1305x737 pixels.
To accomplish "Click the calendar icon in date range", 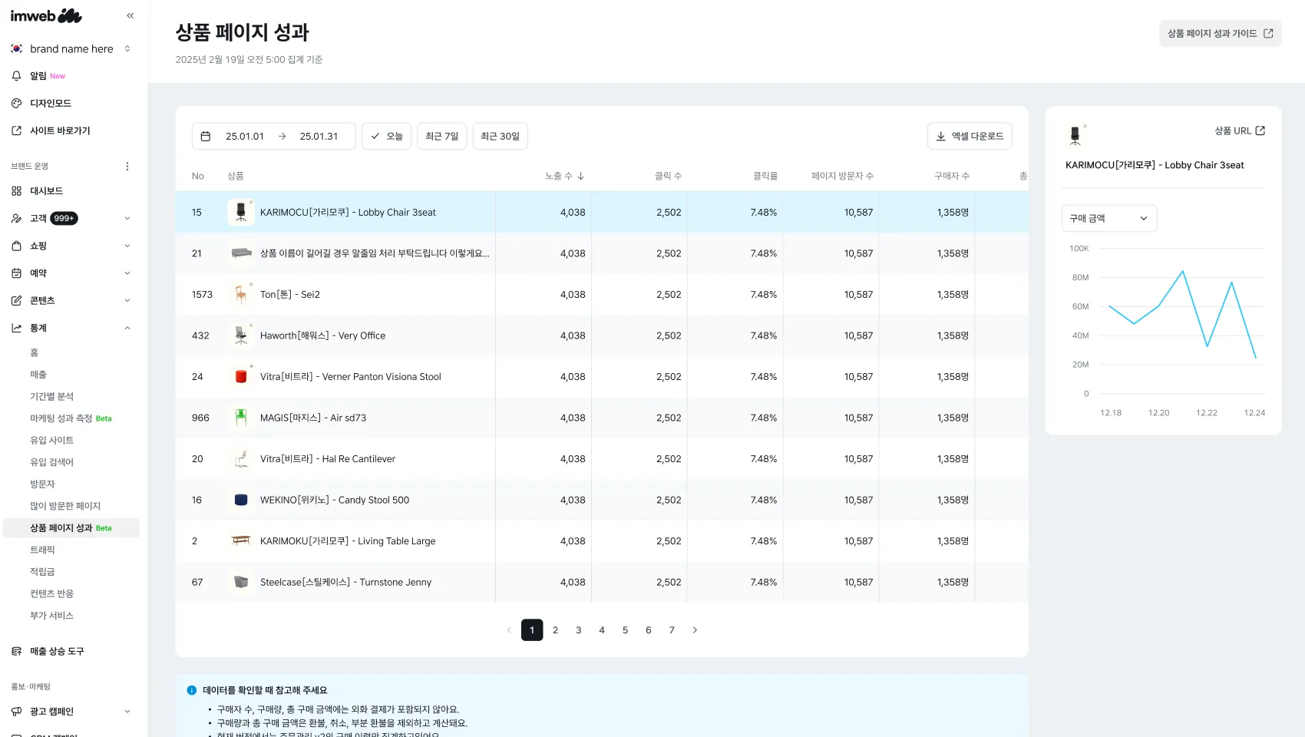I will (x=206, y=136).
